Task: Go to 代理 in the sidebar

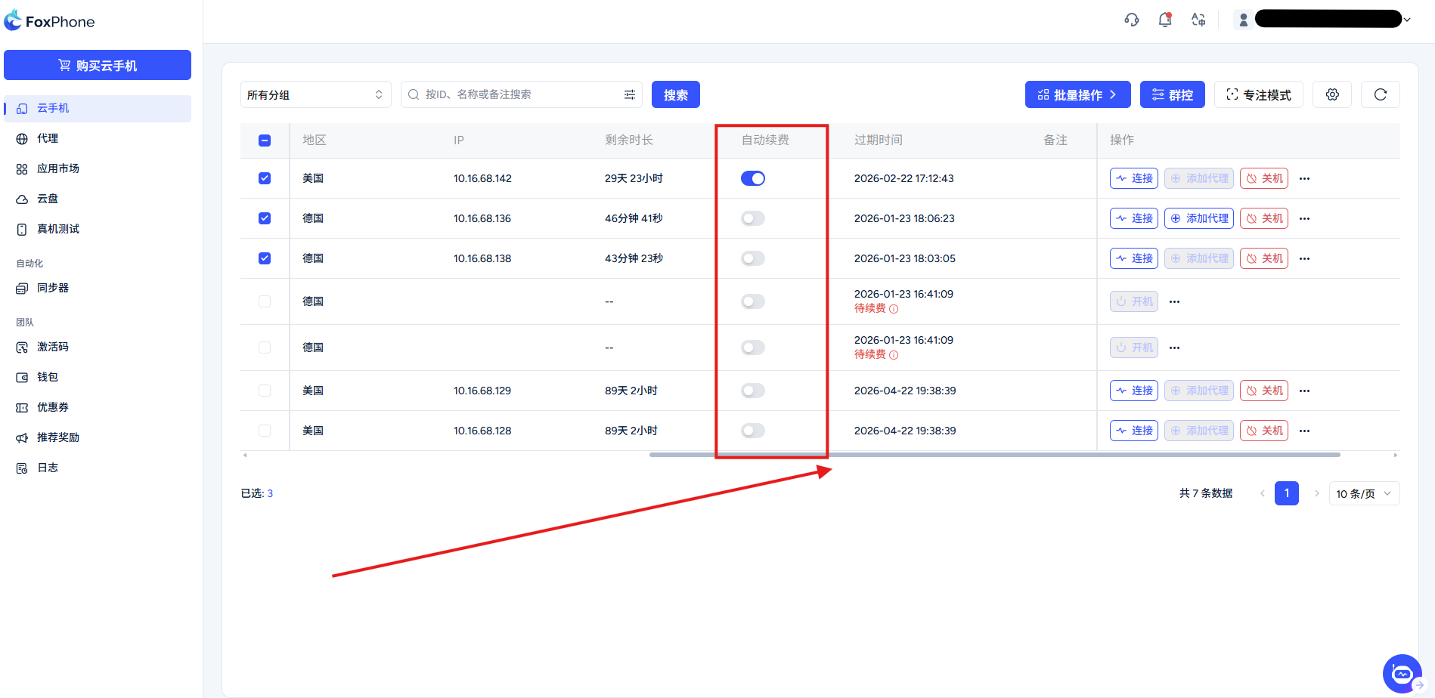Action: (x=48, y=138)
